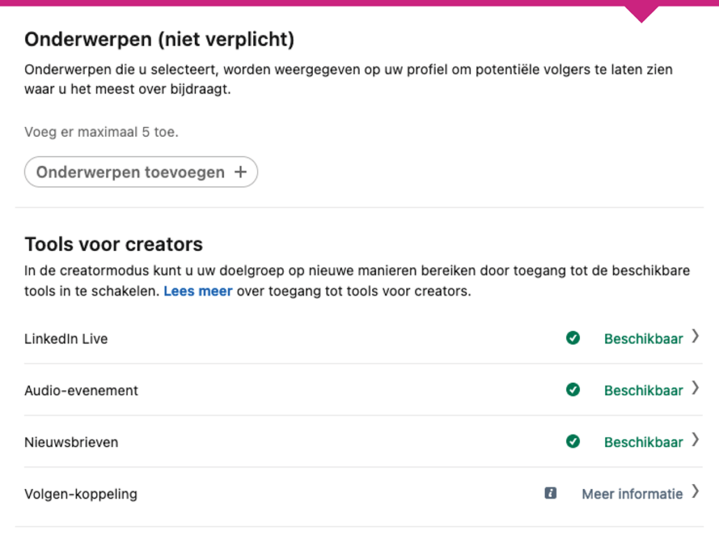Click Meer informatie for Volgen-koppeling
This screenshot has width=719, height=540.
[x=632, y=494]
